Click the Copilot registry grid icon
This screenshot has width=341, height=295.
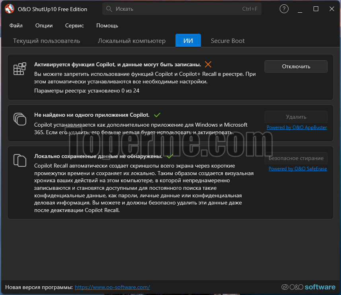(x=20, y=69)
